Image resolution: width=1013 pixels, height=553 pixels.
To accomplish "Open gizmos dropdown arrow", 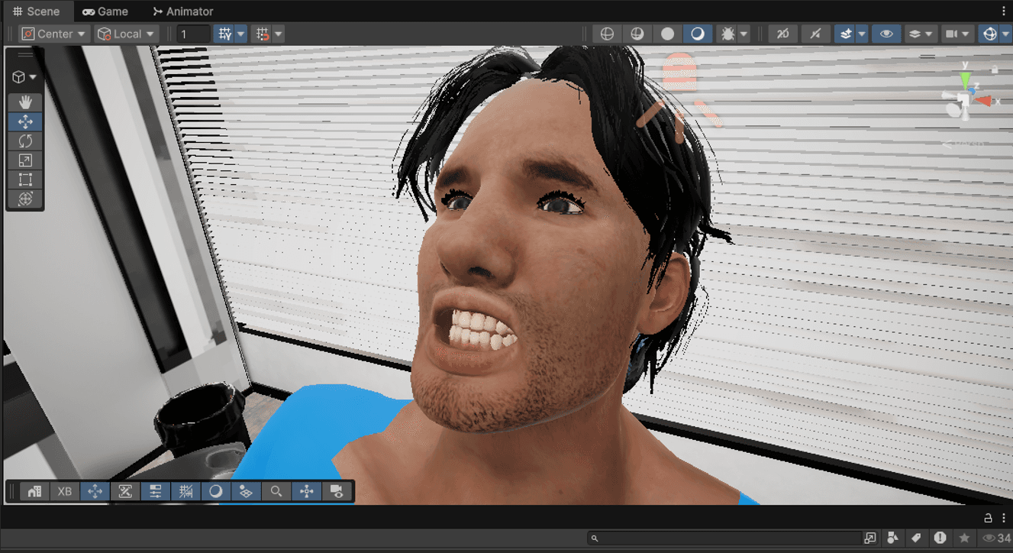I will 1006,34.
